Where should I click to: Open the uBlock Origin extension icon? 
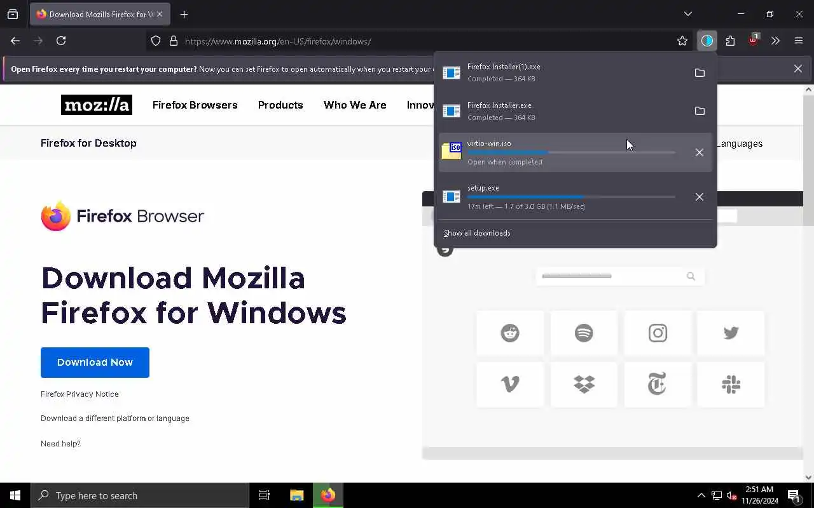tap(753, 41)
